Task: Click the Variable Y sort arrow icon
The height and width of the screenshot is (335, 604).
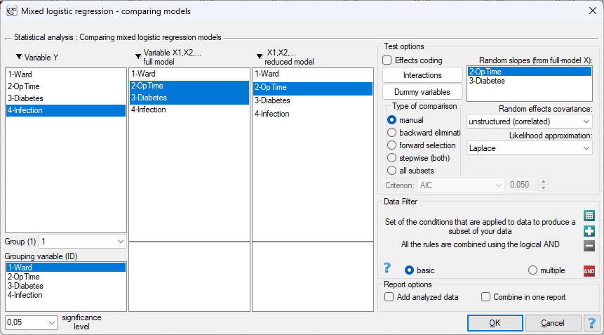Action: pyautogui.click(x=19, y=57)
